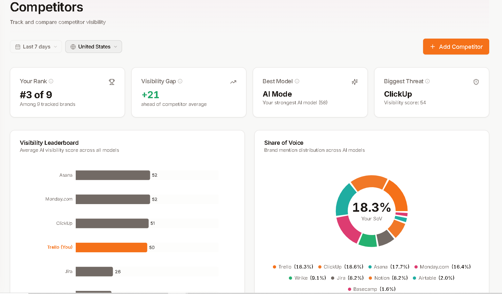This screenshot has height=294, width=502.
Task: Click the "Competitors" page title
Action: tap(47, 7)
